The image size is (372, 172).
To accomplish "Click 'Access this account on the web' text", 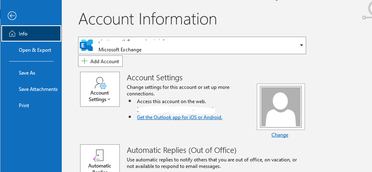I will pos(172,101).
